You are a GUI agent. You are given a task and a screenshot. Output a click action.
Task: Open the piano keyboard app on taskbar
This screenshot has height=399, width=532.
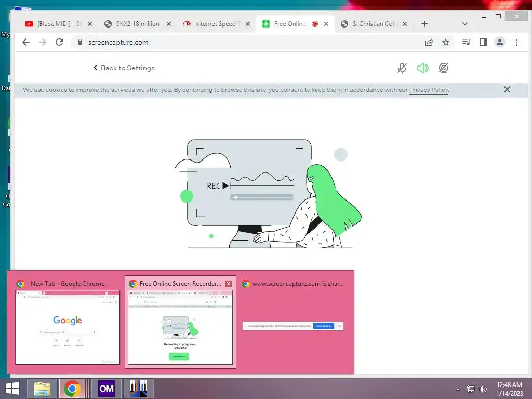click(x=138, y=389)
